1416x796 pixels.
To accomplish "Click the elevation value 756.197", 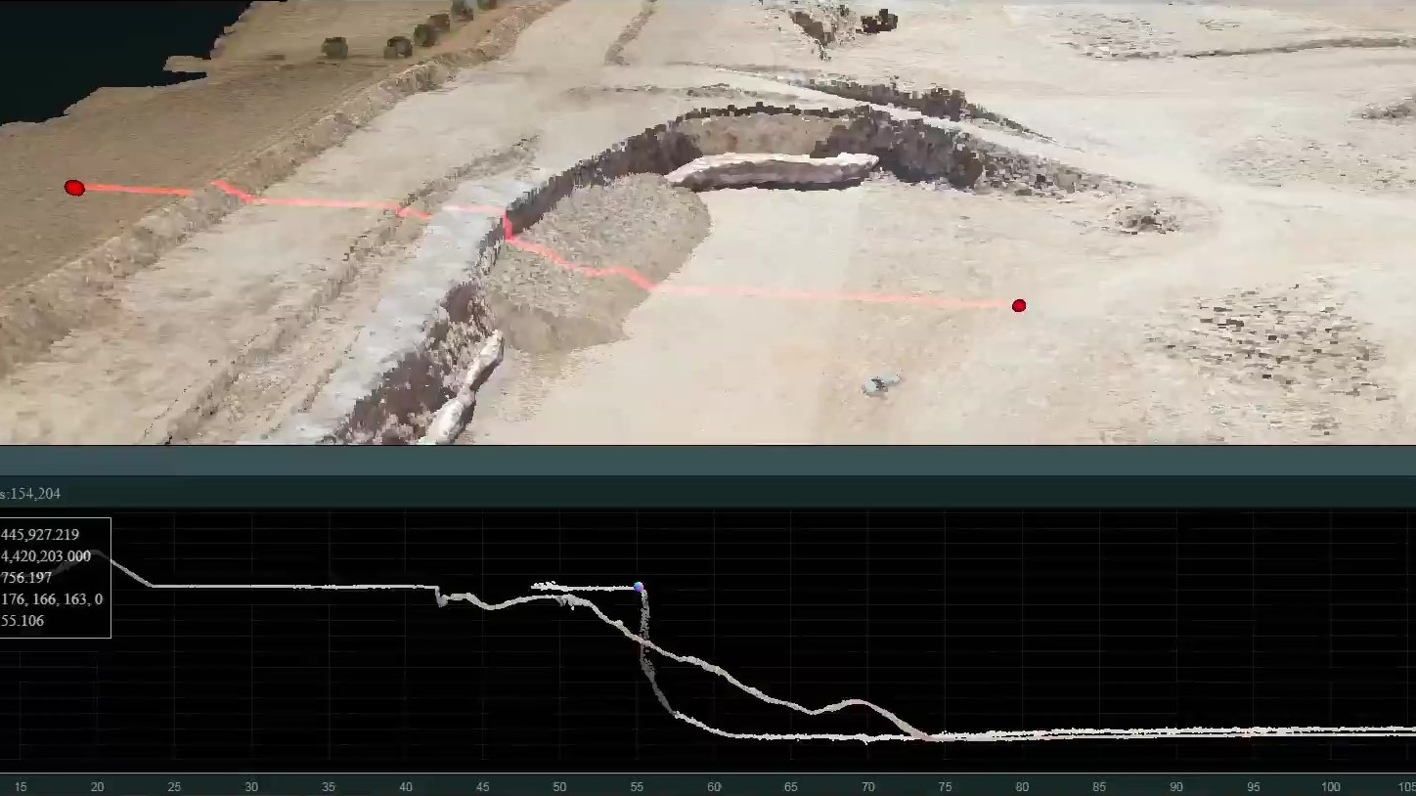I will point(26,578).
